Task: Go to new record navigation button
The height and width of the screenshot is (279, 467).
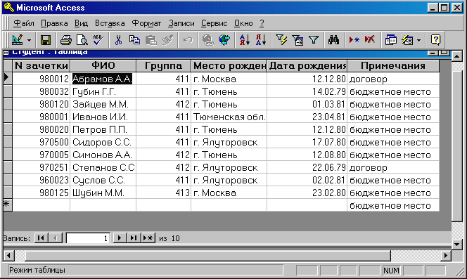Action: pos(148,238)
